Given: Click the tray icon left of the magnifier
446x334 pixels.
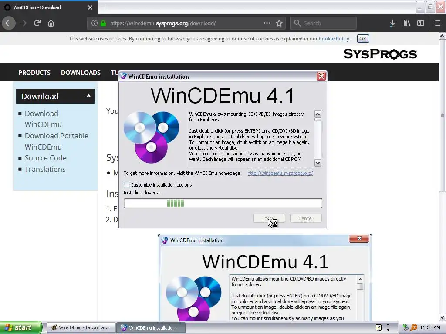Looking at the screenshot, I should (x=405, y=327).
